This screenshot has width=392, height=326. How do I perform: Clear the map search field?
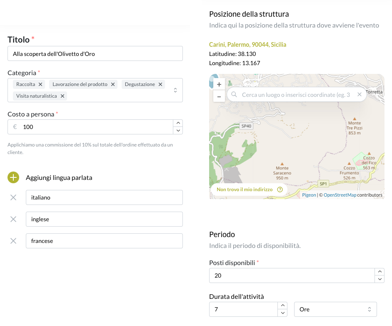point(359,94)
